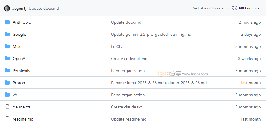Open the Proton folder
This screenshot has width=266, height=125.
19,83
